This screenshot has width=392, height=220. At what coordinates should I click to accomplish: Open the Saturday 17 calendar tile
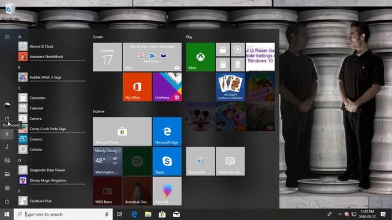coord(108,57)
